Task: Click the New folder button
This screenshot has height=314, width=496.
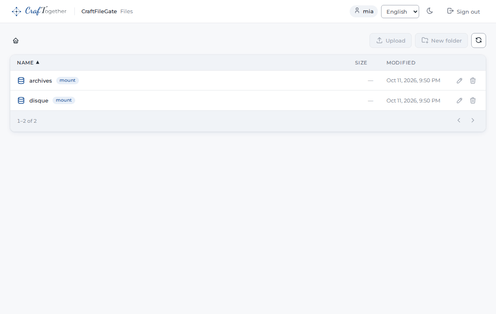Action: point(441,40)
